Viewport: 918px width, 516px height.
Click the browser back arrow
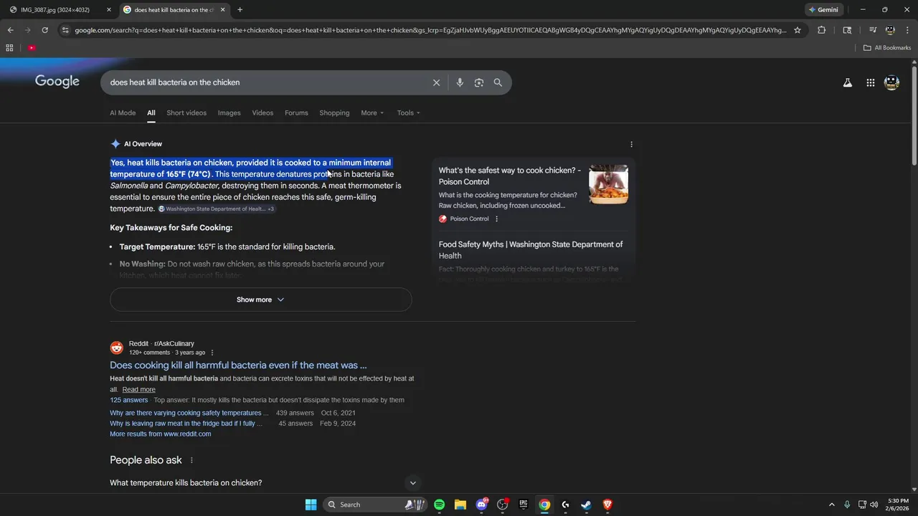pyautogui.click(x=10, y=30)
